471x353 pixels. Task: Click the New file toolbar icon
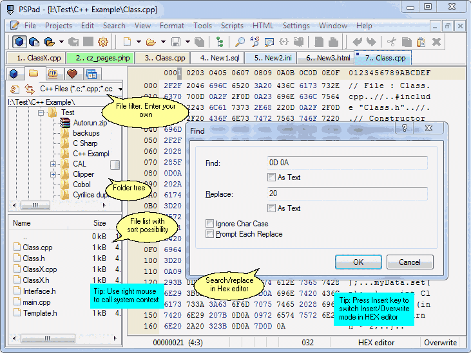pos(127,42)
